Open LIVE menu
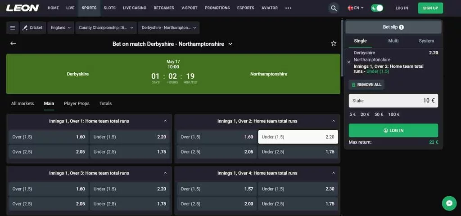 (70, 8)
